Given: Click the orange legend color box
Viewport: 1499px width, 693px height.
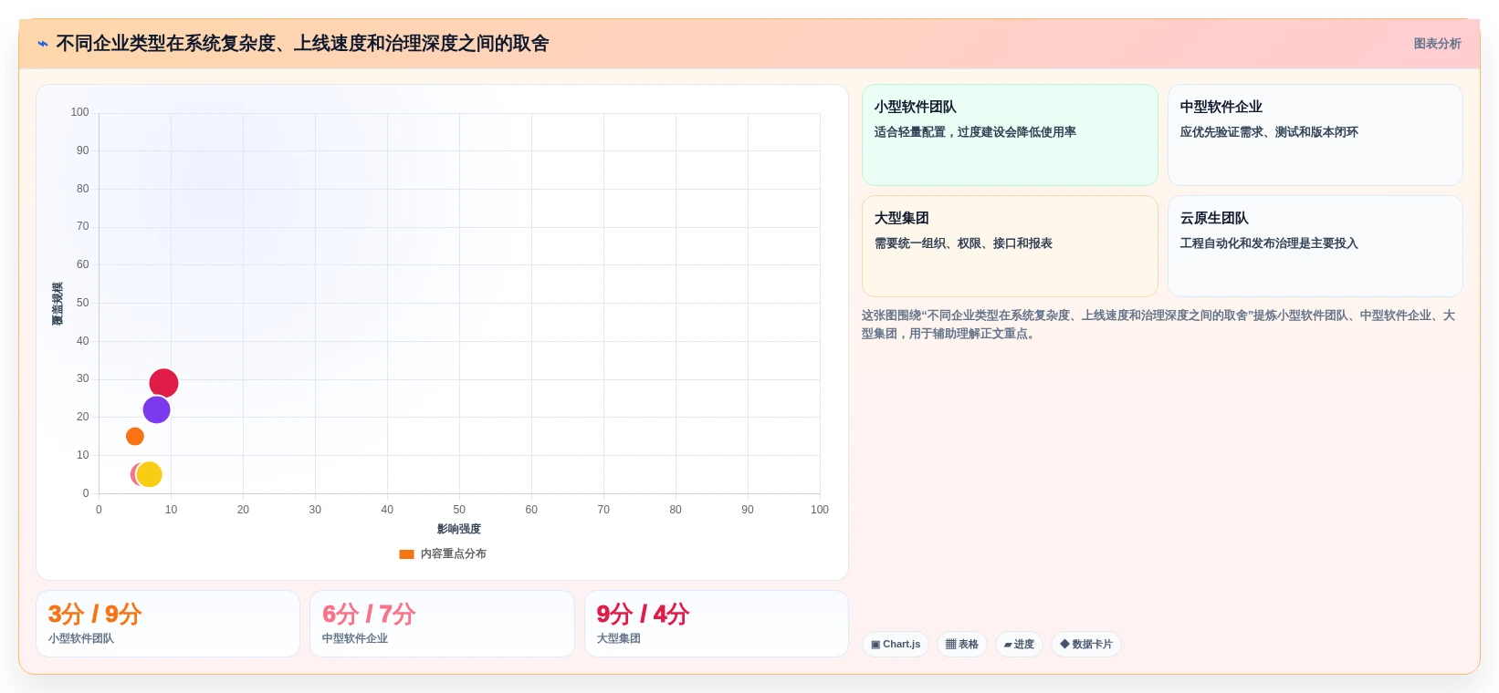Looking at the screenshot, I should (407, 553).
